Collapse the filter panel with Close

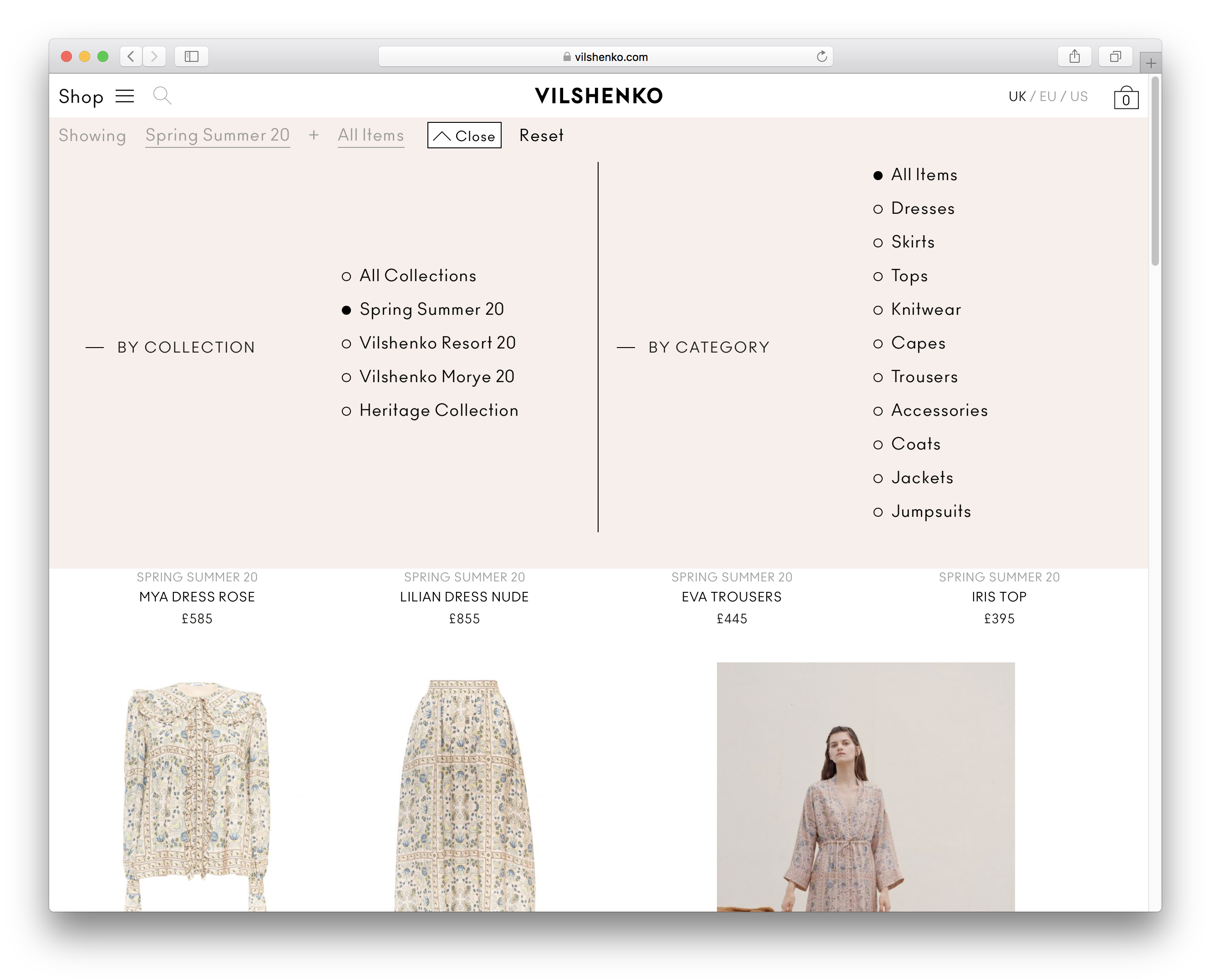tap(464, 136)
